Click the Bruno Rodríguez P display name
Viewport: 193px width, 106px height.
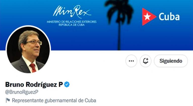pos(34,85)
